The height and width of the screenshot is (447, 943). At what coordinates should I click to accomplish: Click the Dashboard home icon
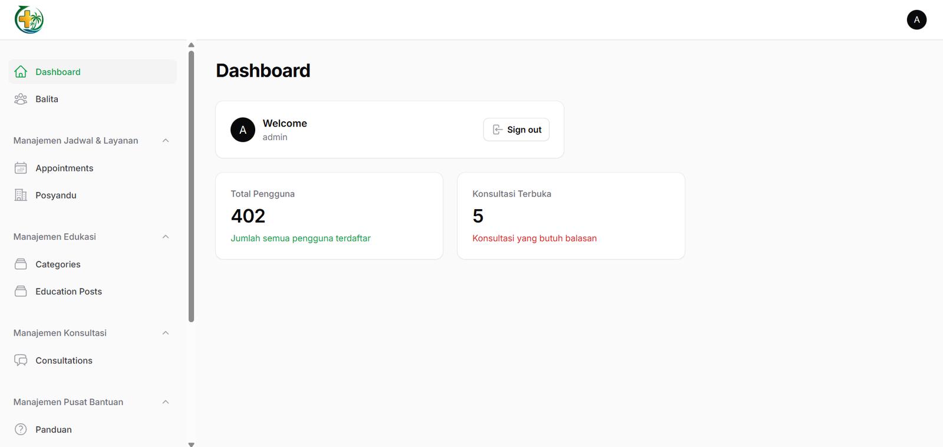(x=21, y=72)
